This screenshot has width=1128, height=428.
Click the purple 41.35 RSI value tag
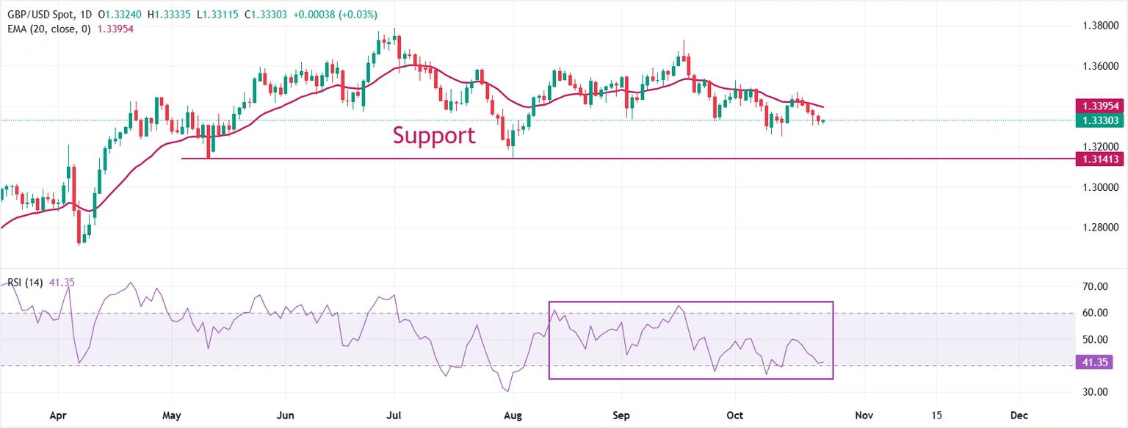1099,362
